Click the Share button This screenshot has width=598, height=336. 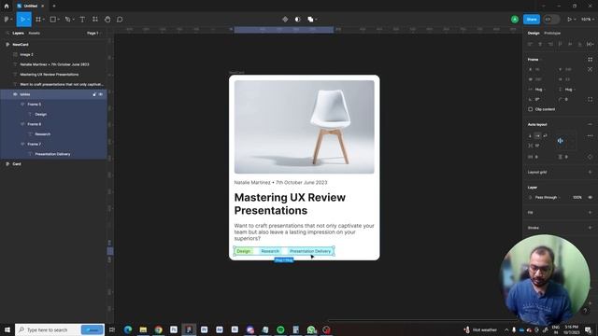(532, 19)
